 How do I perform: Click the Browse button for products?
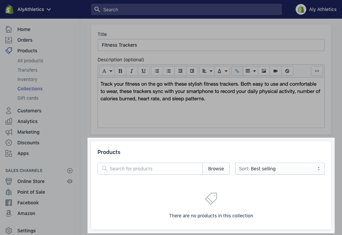pyautogui.click(x=216, y=169)
